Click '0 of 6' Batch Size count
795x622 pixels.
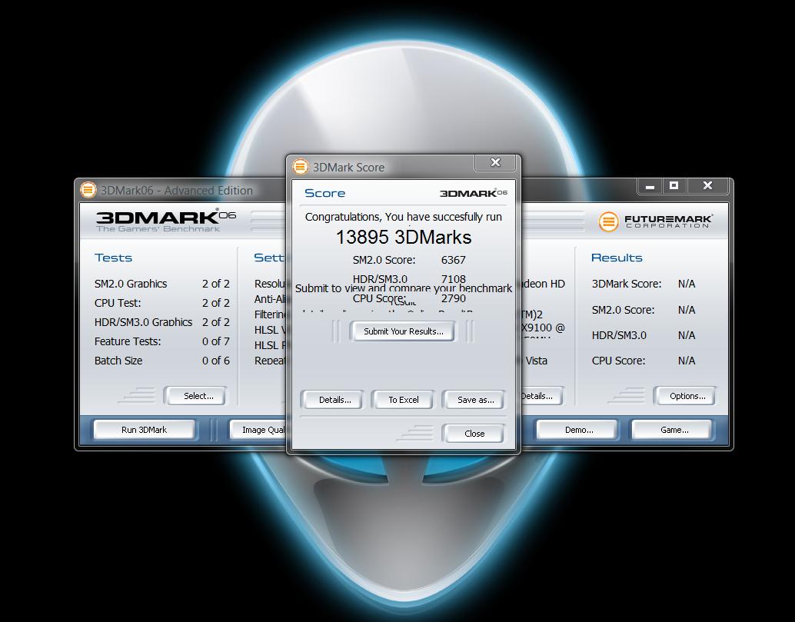(x=215, y=361)
